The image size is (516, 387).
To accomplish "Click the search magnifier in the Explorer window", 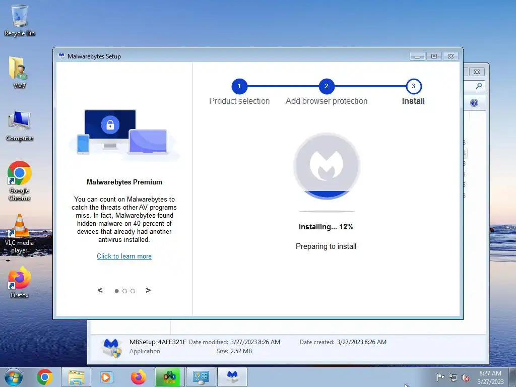I will 479,86.
